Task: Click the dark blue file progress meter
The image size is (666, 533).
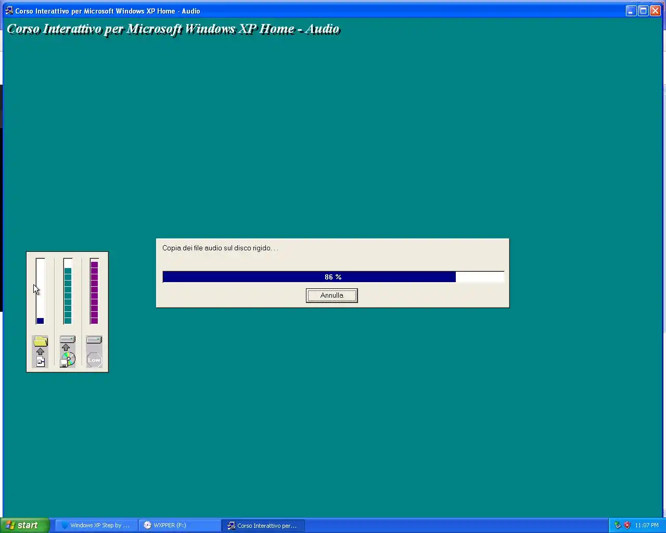Action: coord(40,291)
